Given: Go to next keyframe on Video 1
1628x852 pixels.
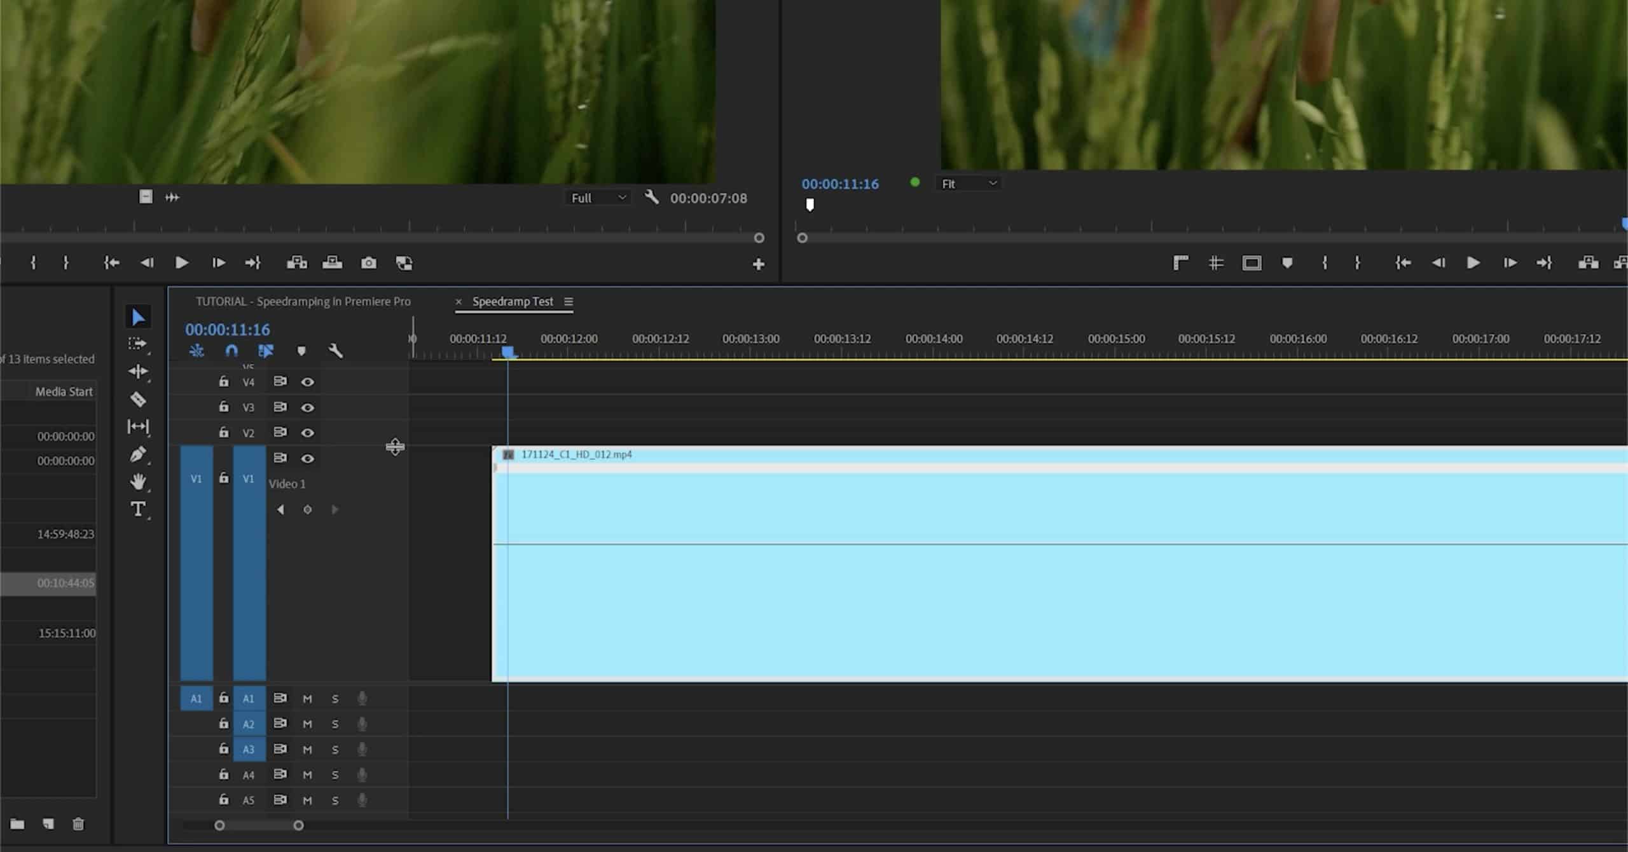Looking at the screenshot, I should 335,510.
